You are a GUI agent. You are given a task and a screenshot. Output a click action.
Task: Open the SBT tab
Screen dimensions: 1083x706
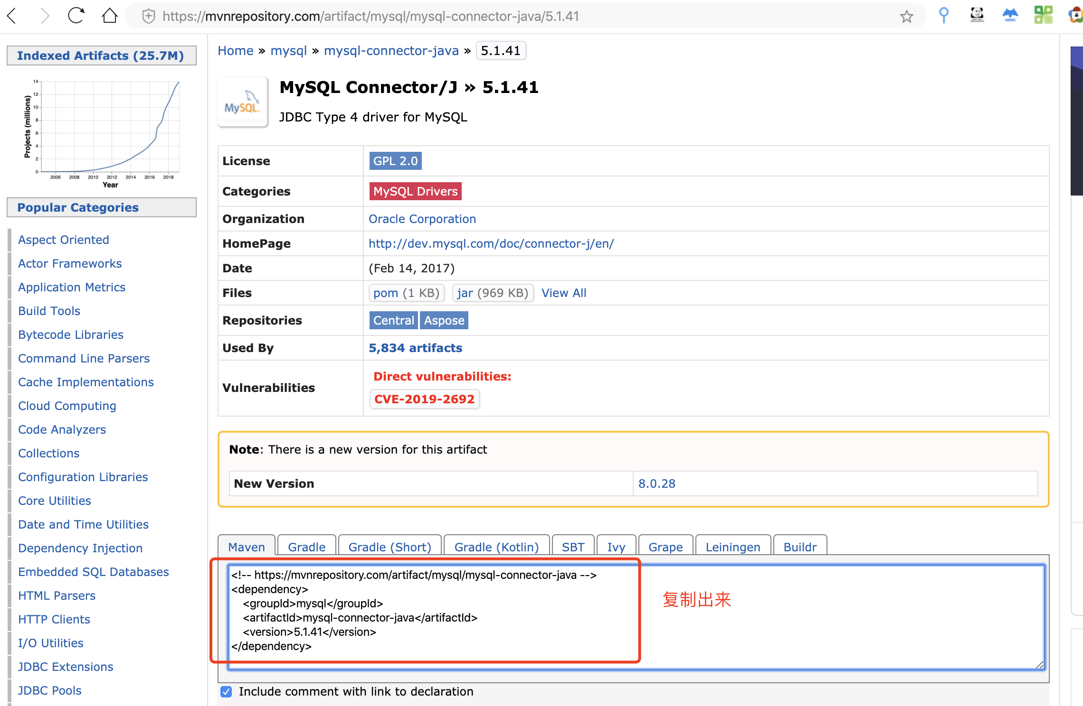573,547
